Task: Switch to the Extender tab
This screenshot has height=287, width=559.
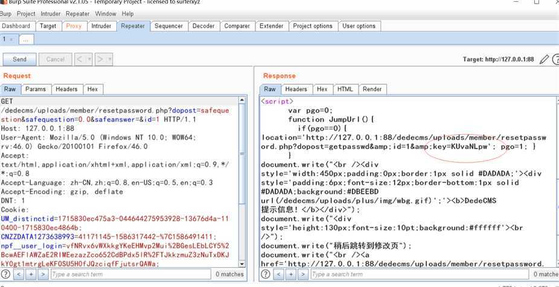Action: tap(271, 26)
